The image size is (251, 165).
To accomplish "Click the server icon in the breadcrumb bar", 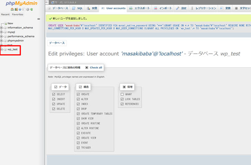I will [53, 3].
